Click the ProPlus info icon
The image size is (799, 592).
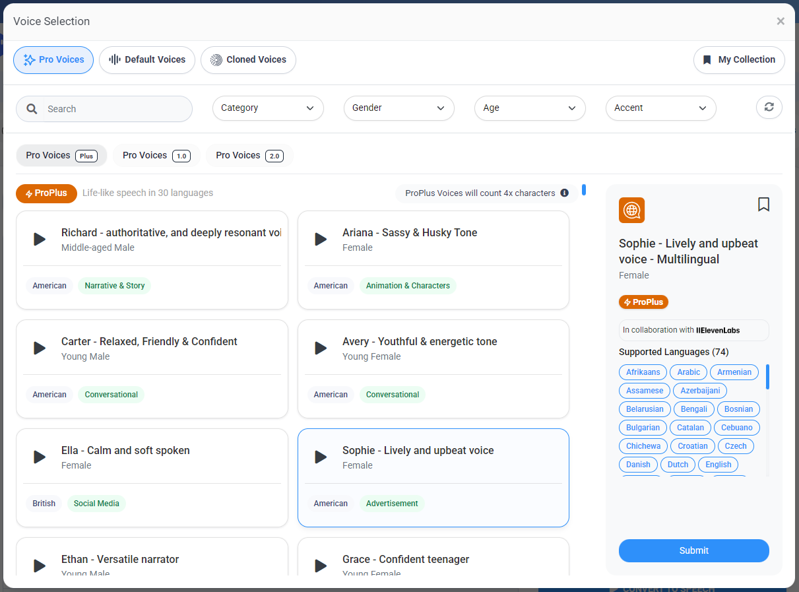click(x=564, y=193)
